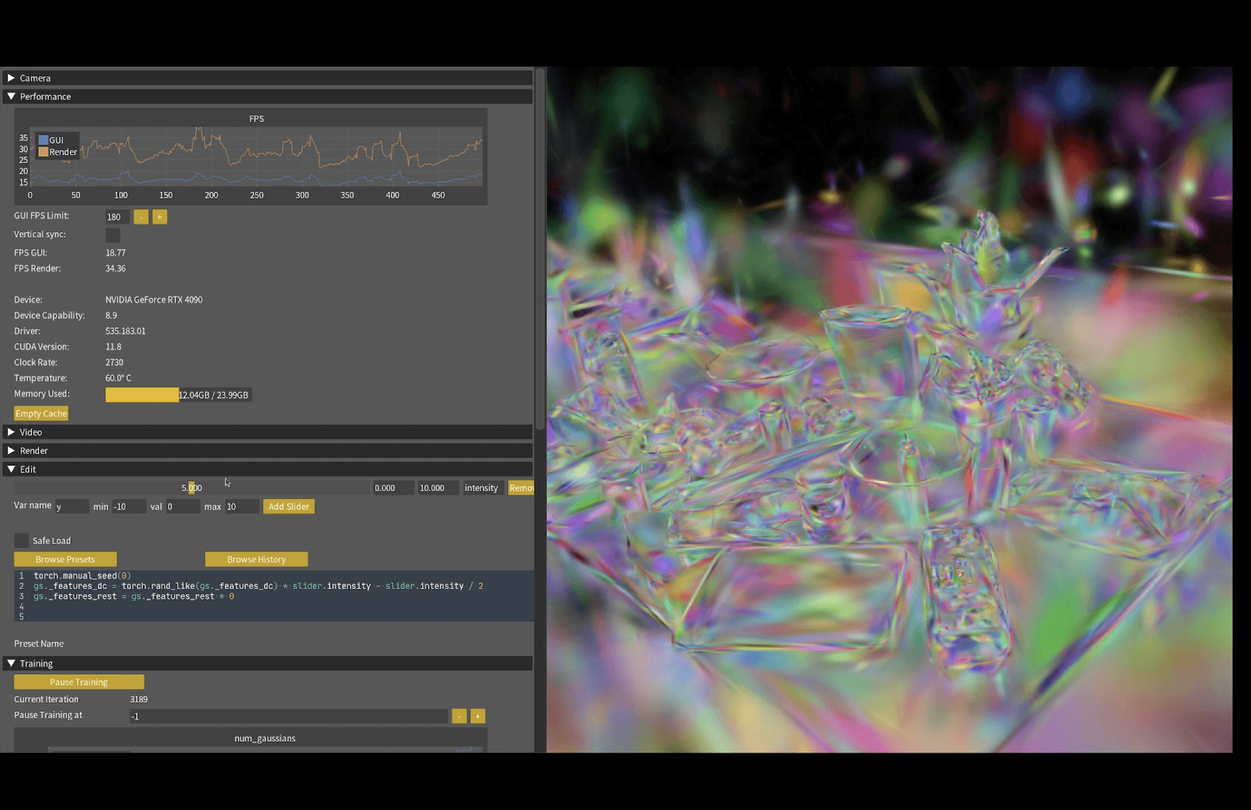Click the Pause Training at increment stepper
Screen dimensions: 1251x810
click(x=478, y=715)
